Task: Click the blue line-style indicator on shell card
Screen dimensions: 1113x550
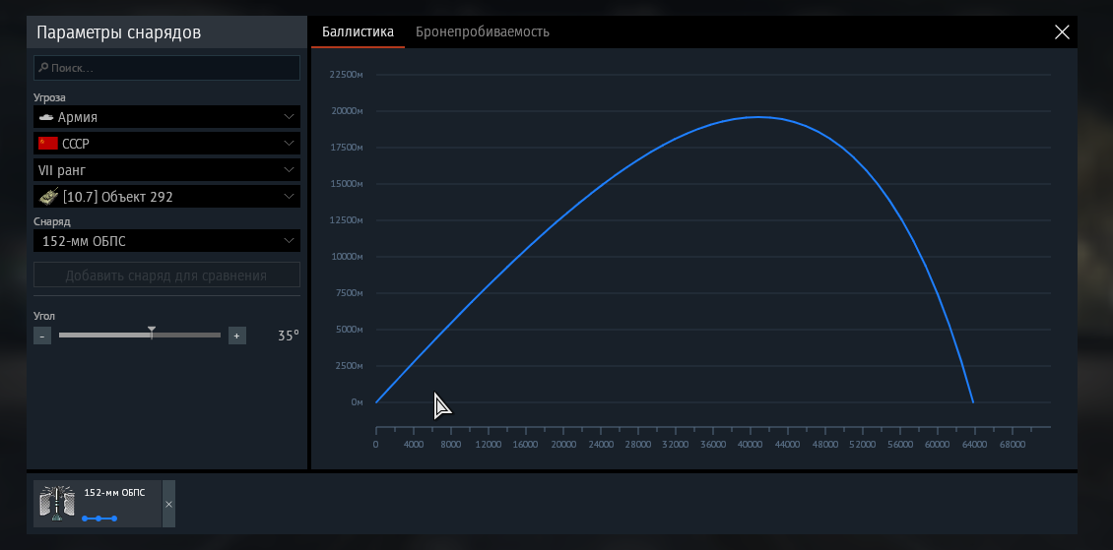Action: (x=98, y=518)
